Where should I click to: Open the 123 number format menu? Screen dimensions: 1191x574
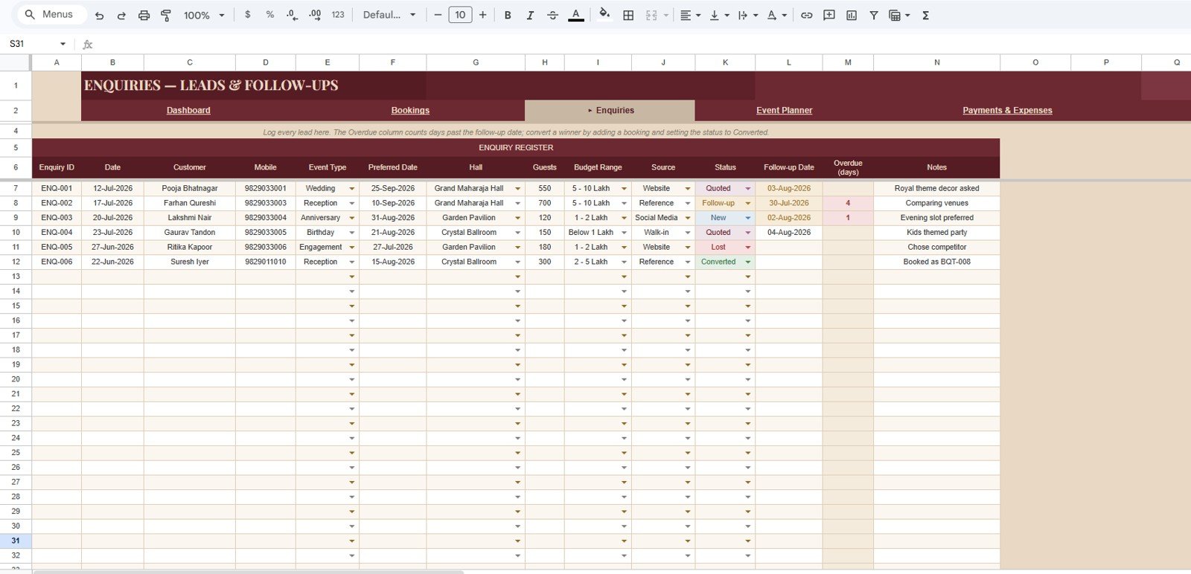pyautogui.click(x=338, y=15)
